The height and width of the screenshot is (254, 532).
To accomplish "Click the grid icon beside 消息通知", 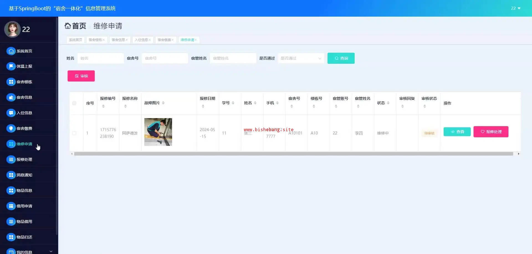I will 11,175.
